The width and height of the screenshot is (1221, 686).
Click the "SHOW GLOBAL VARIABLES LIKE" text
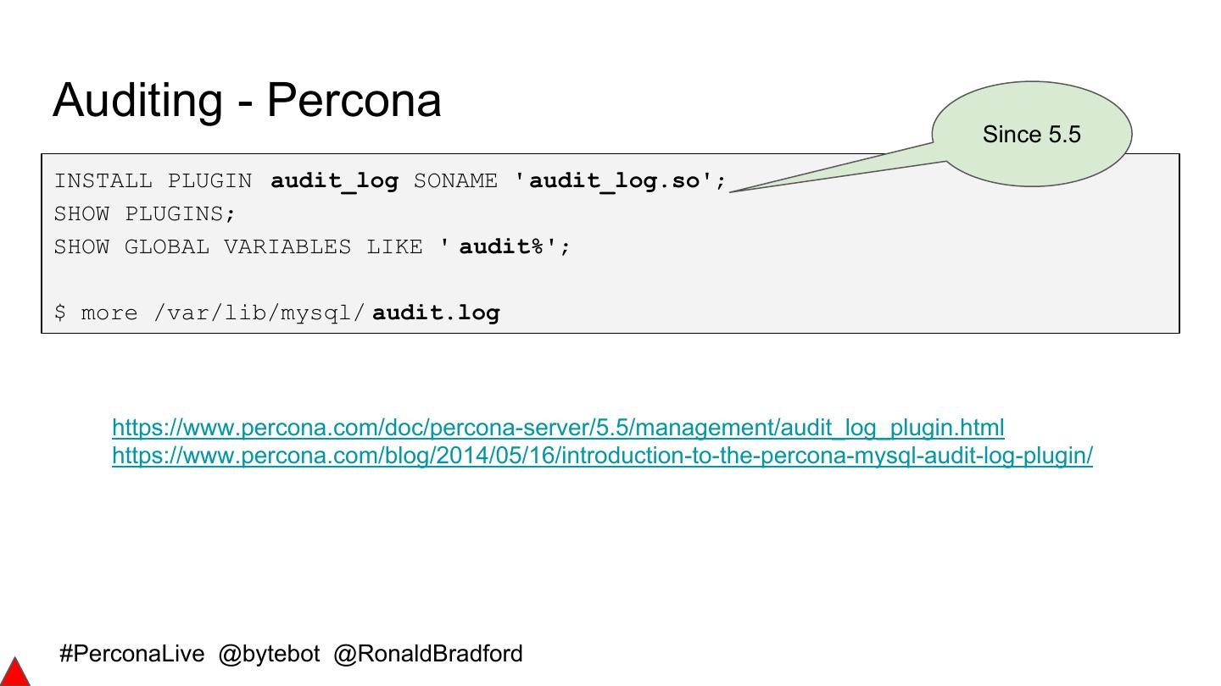(238, 247)
